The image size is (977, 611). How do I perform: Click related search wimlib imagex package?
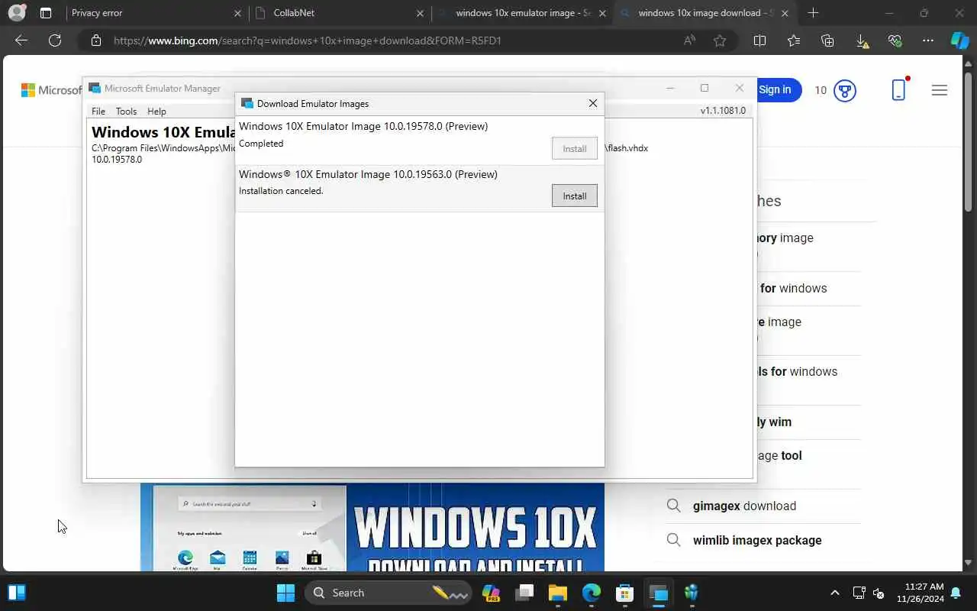[x=757, y=540]
